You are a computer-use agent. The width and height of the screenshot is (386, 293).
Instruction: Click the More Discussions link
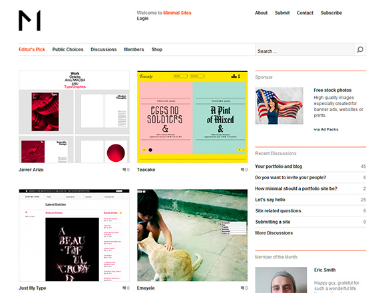pos(274,233)
